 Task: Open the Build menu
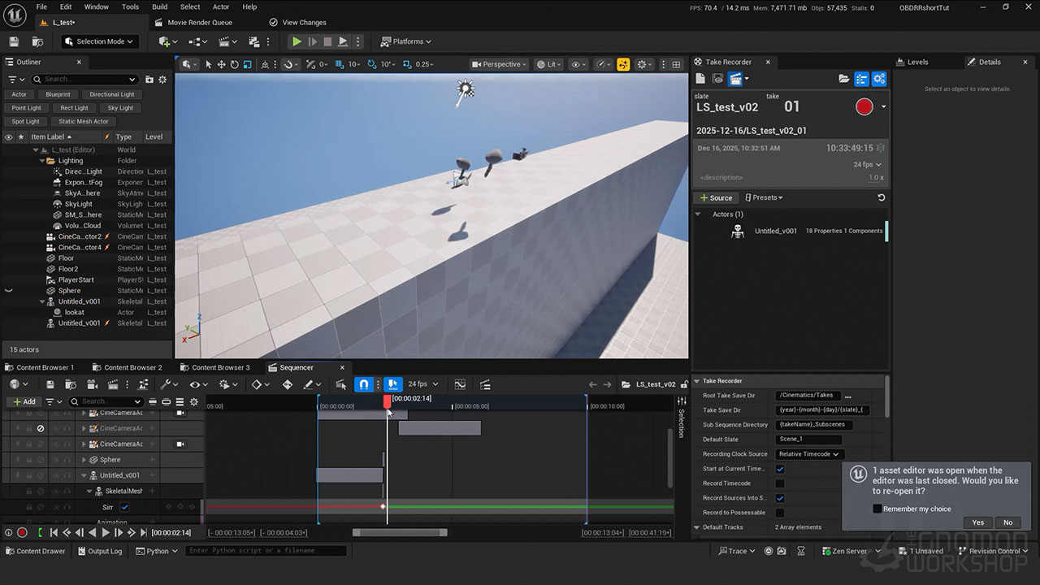[159, 6]
